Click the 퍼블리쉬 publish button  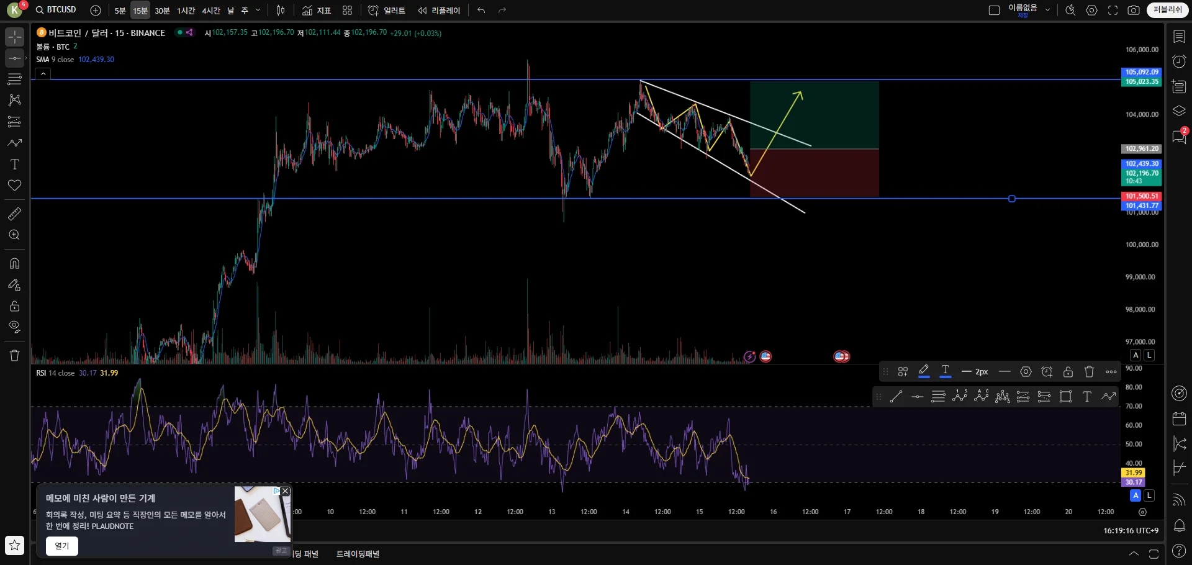pyautogui.click(x=1167, y=11)
